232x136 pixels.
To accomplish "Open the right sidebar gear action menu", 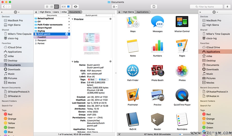I will [215, 12].
